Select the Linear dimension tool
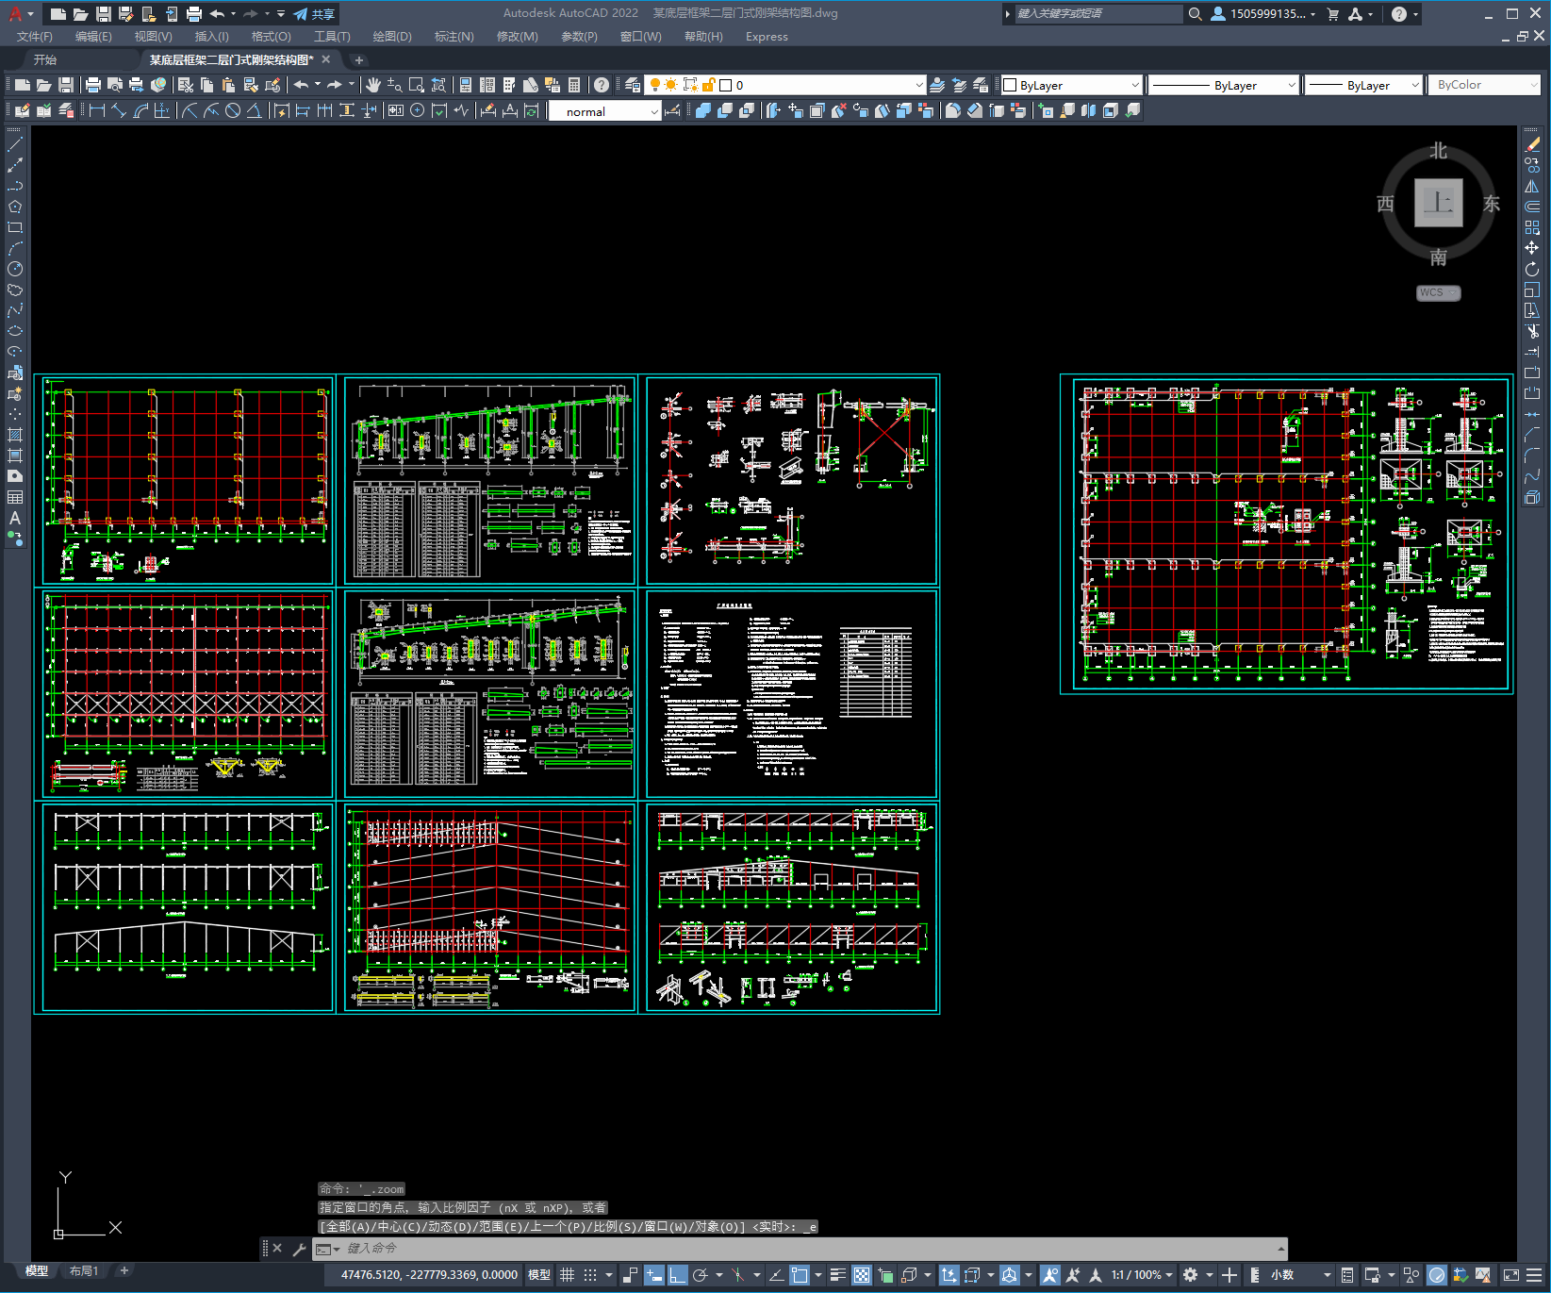Viewport: 1551px width, 1293px height. (97, 110)
